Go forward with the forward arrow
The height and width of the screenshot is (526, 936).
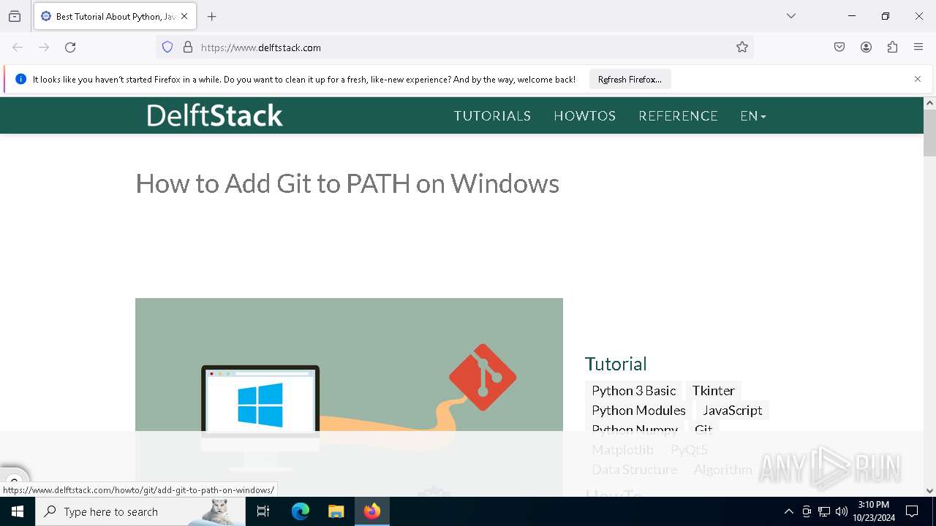pos(44,47)
